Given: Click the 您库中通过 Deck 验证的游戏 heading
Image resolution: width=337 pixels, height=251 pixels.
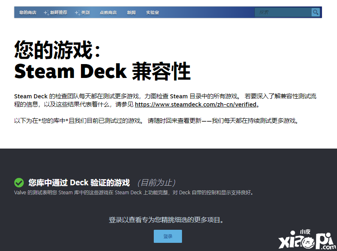Looking at the screenshot, I should pyautogui.click(x=79, y=182).
